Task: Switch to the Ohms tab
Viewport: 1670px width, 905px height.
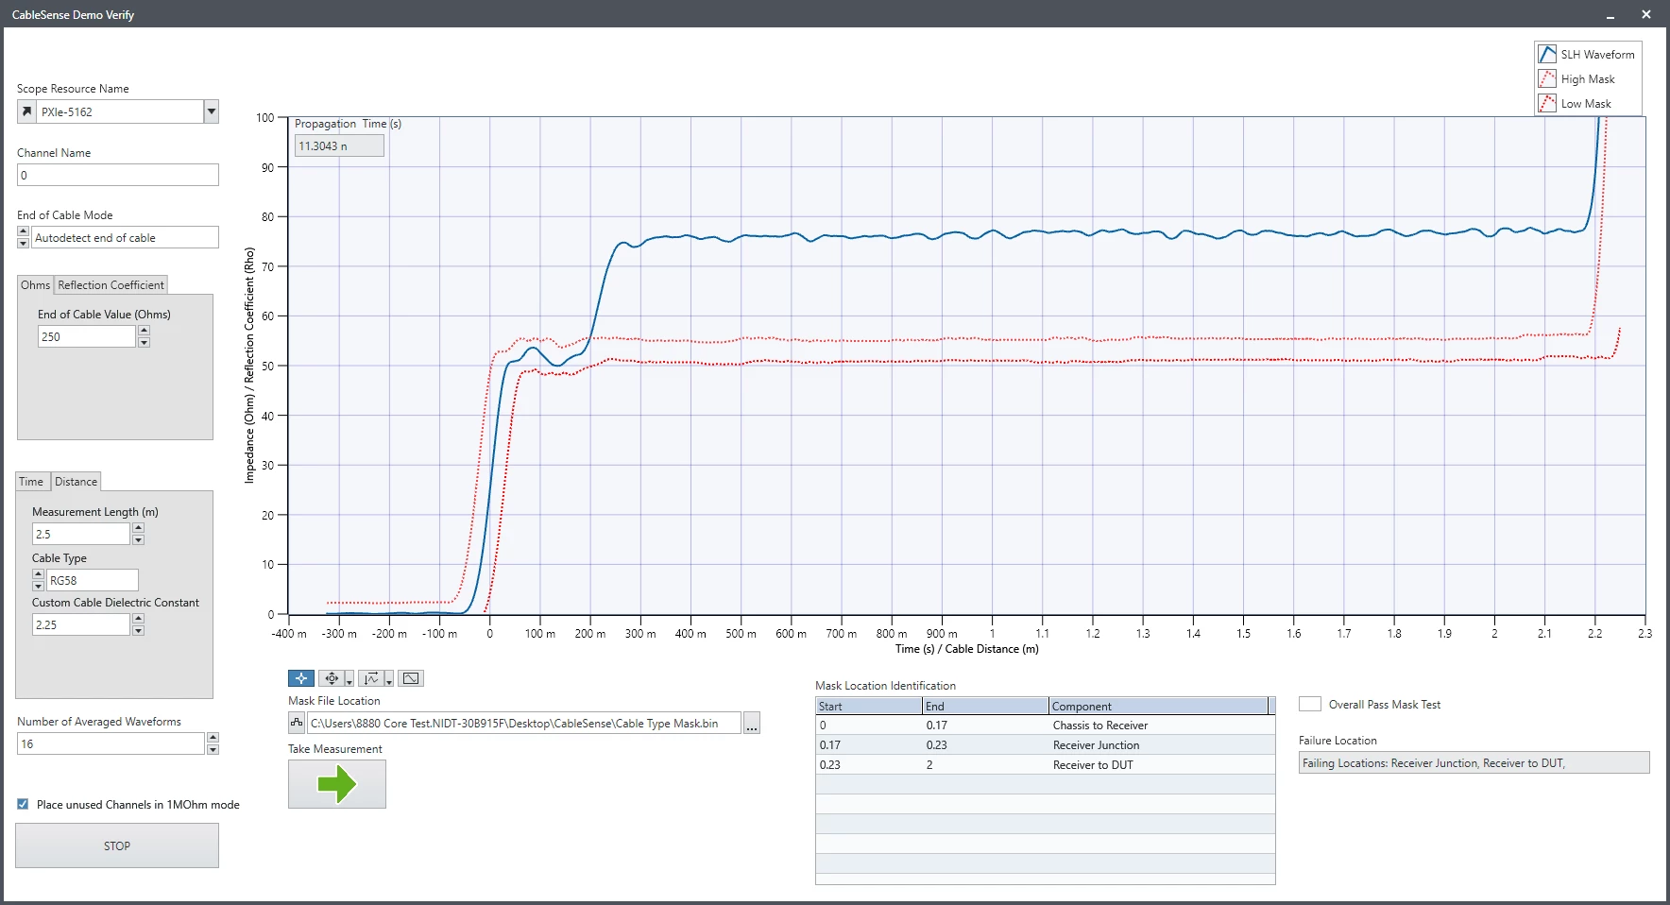Action: 36,285
